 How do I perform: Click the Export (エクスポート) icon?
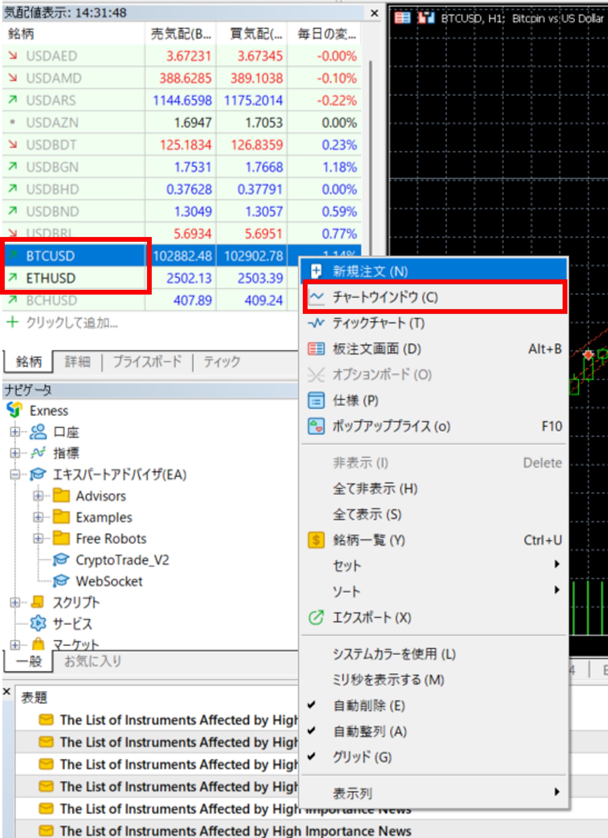(316, 618)
